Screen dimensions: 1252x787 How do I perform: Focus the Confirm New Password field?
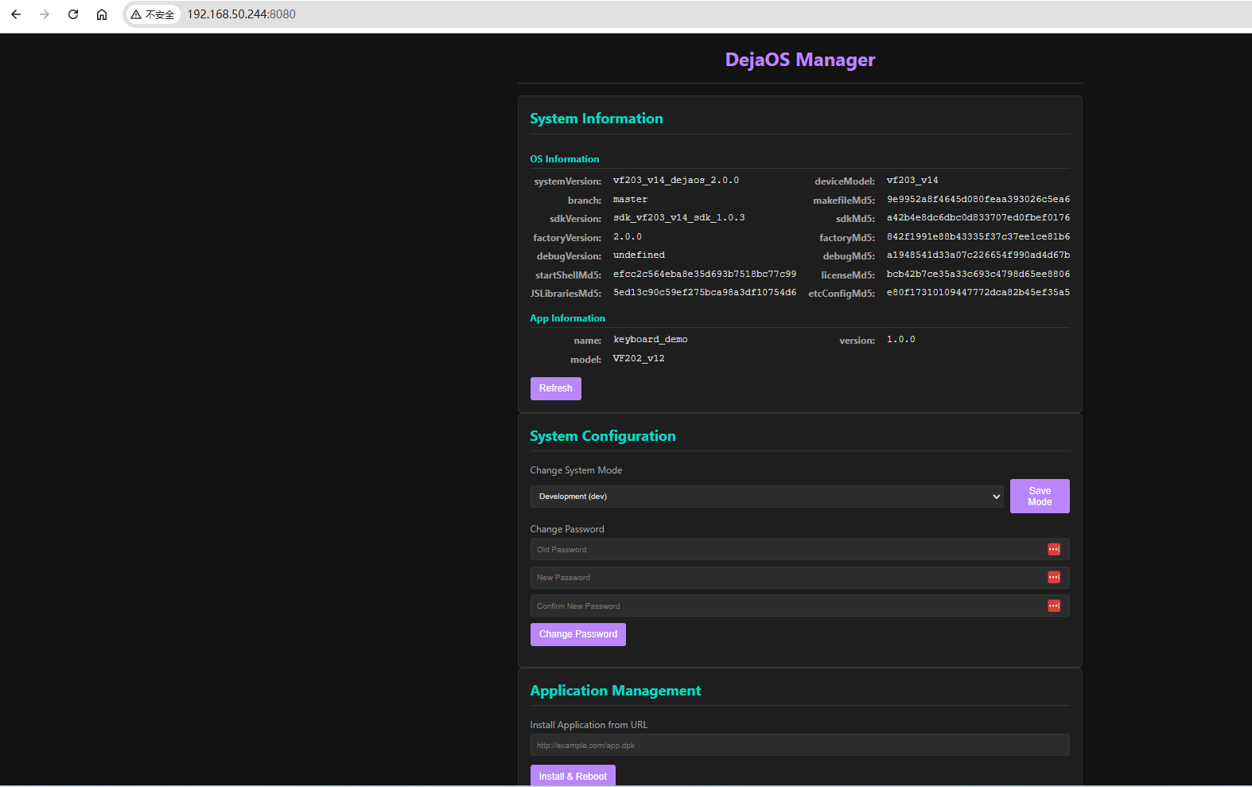[799, 606]
